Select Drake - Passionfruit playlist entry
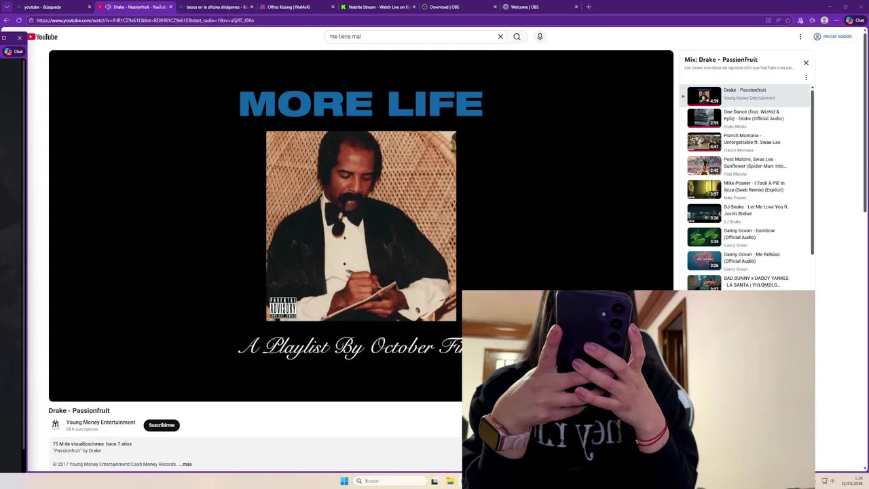869x489 pixels. tap(745, 96)
